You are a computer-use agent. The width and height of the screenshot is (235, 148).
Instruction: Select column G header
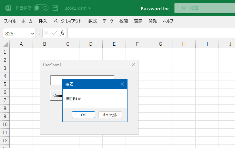pyautogui.click(x=160, y=44)
